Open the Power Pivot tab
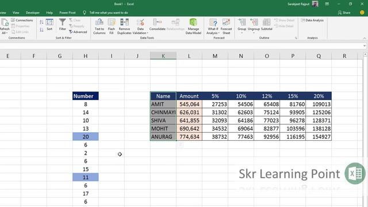 coord(67,13)
